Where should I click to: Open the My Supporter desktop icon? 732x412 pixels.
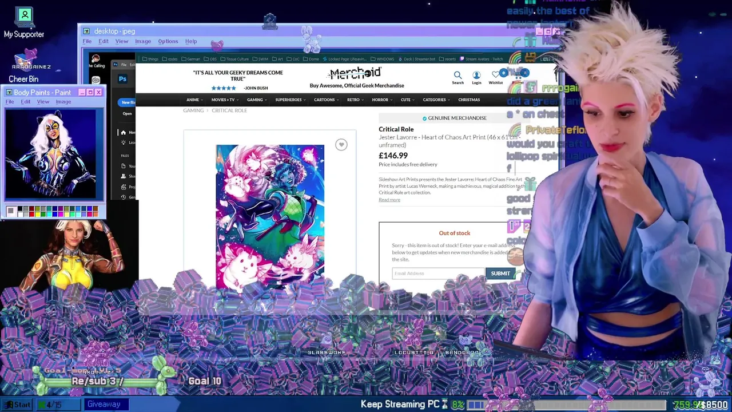pyautogui.click(x=24, y=23)
